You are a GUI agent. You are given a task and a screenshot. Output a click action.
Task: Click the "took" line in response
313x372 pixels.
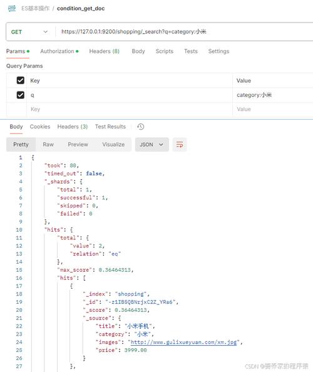click(x=61, y=165)
